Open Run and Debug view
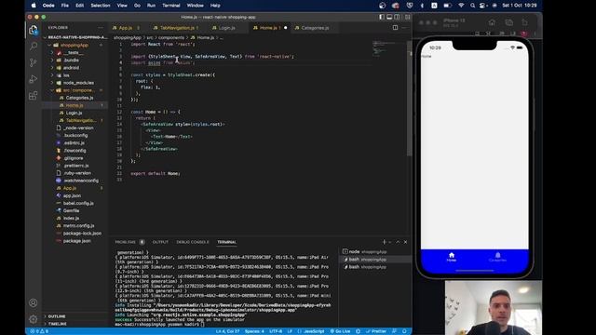Viewport: 596px width, 335px height. pos(34,78)
